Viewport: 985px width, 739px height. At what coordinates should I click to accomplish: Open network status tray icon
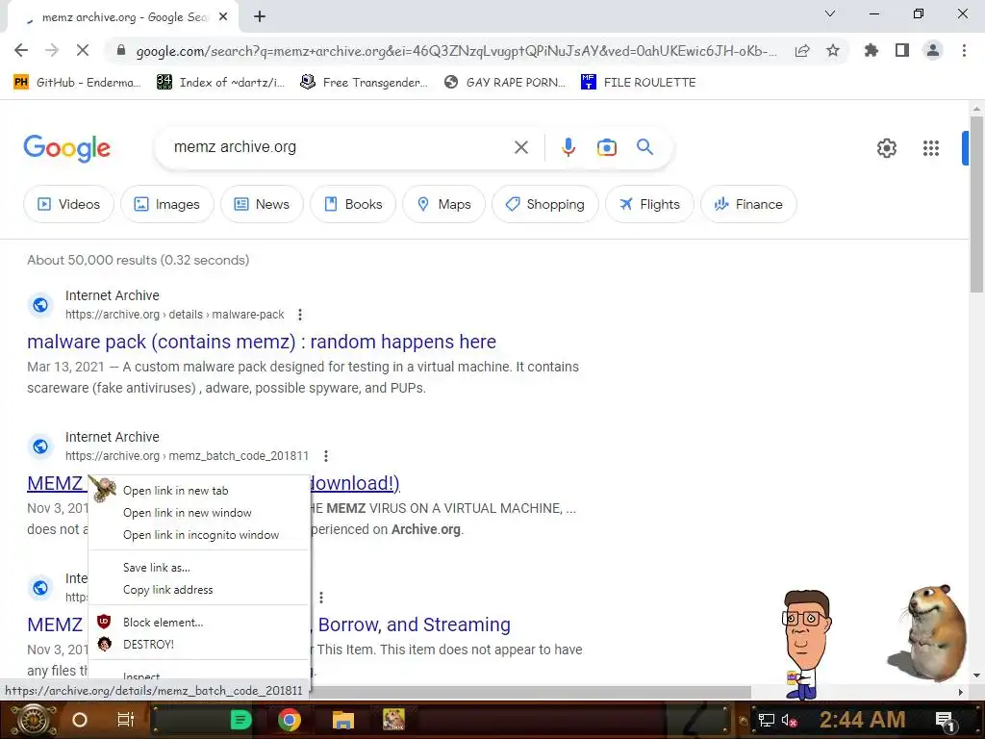coord(767,720)
